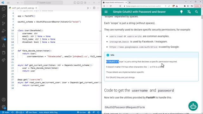
Task: Toggle the docs light/dark mode bulb
Action: (x=181, y=12)
